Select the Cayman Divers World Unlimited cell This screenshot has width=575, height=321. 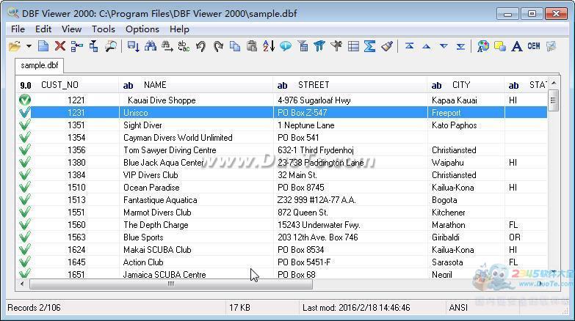(x=196, y=137)
